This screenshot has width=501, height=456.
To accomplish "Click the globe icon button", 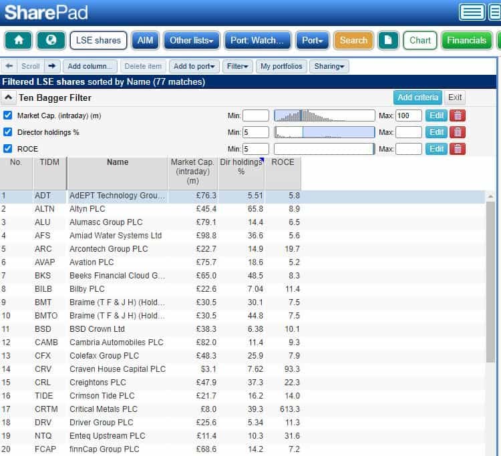I will (x=51, y=41).
